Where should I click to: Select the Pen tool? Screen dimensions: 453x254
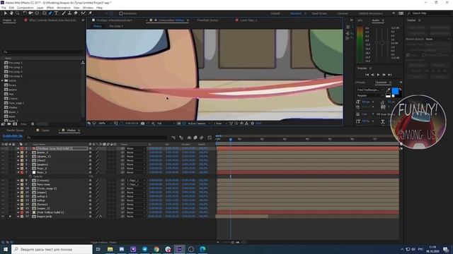50,13
